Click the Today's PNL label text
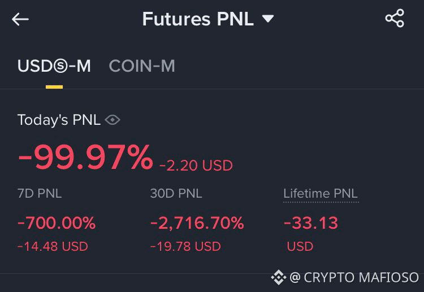Screen dimensions: 424x292 [x=59, y=120]
